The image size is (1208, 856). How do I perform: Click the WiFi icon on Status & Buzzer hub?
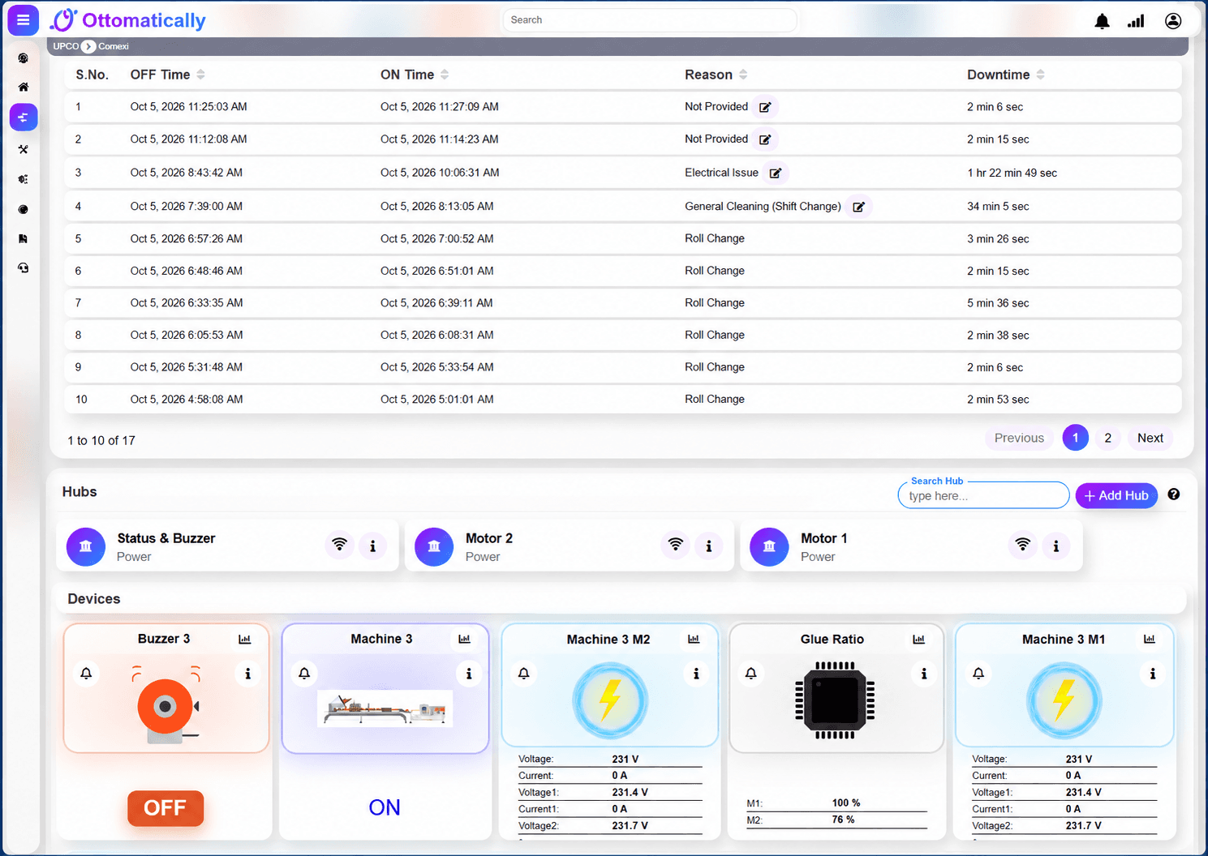(340, 545)
